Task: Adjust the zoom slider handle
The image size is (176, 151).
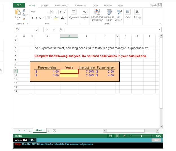Action: pyautogui.click(x=141, y=136)
